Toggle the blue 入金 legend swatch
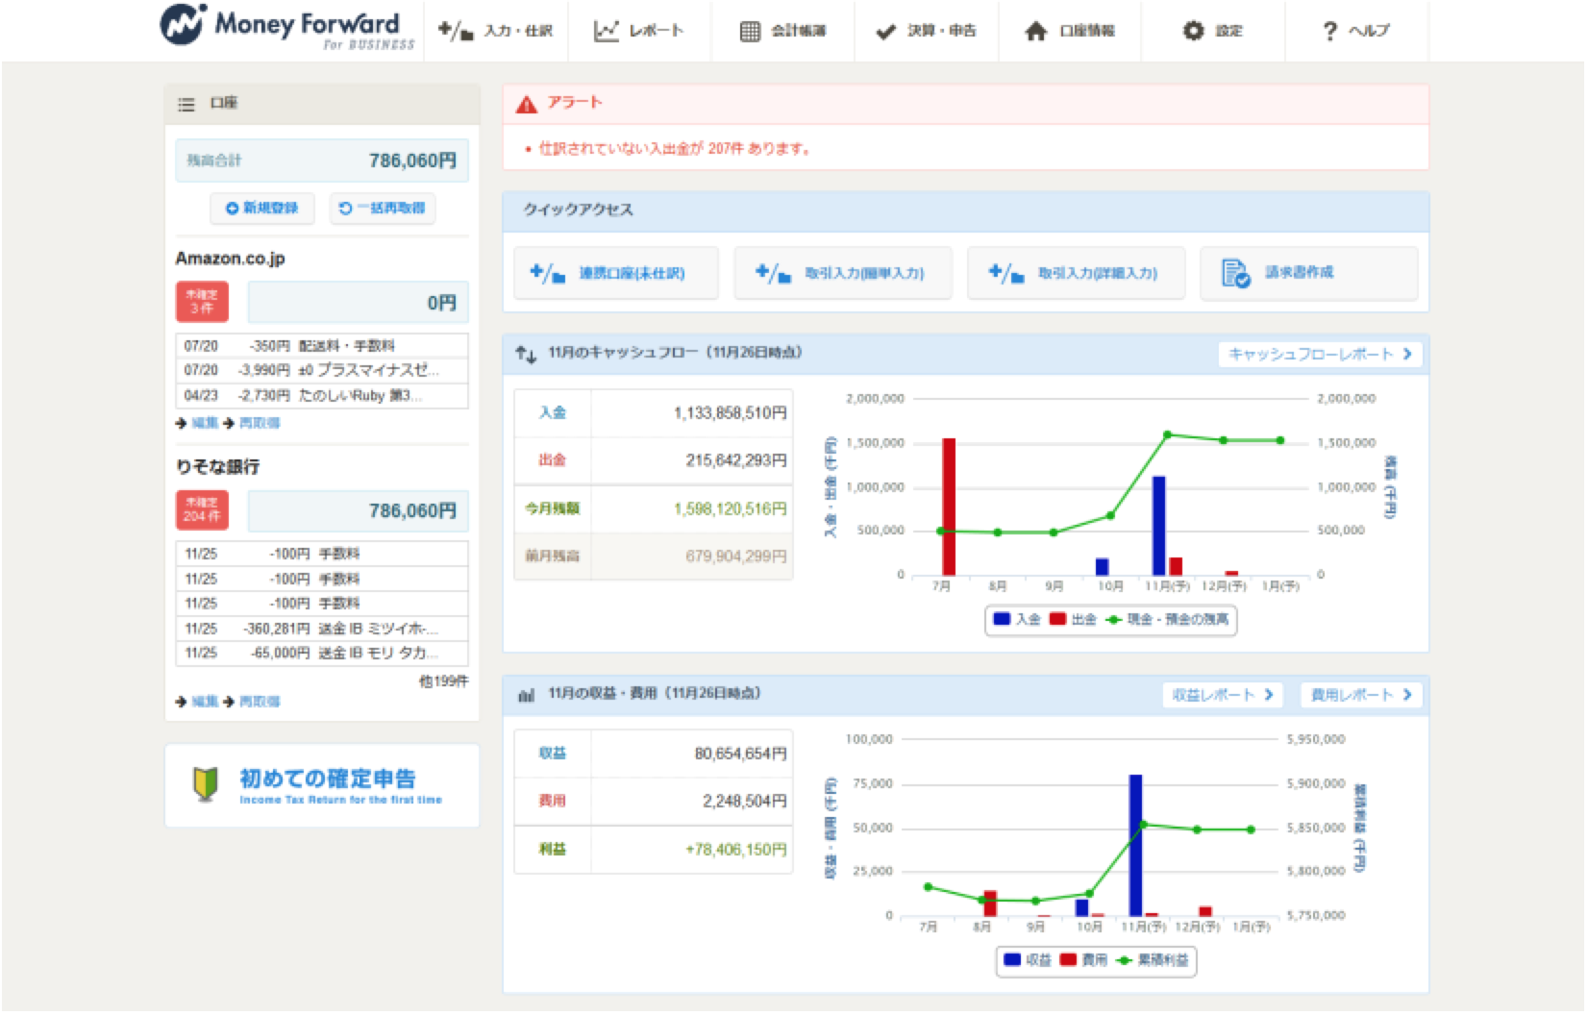 coord(1002,619)
